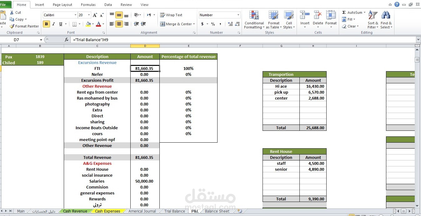Click the Align Text Right icon
421x216 pixels.
[126, 24]
